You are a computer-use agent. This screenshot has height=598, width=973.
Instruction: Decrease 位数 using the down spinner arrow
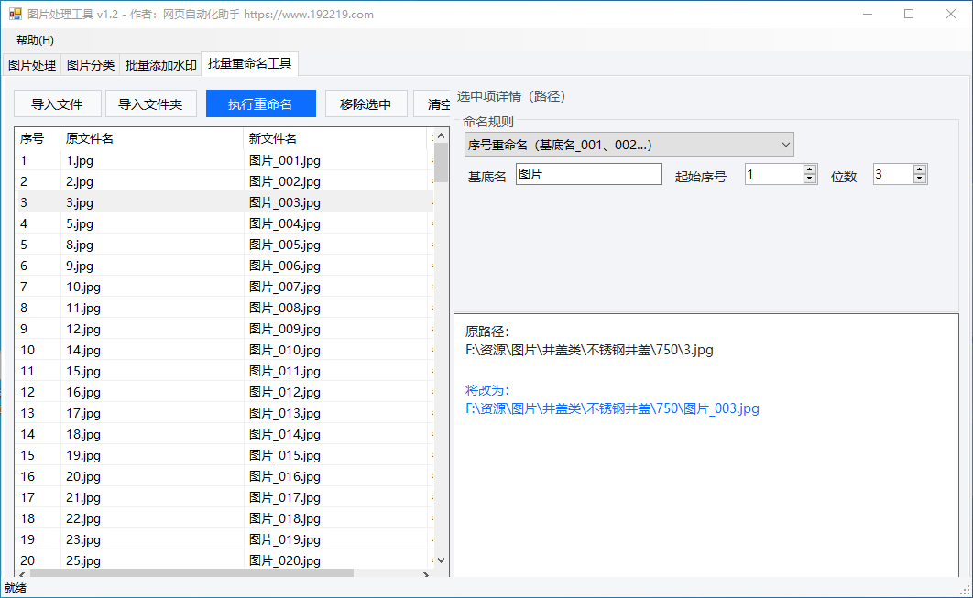920,179
